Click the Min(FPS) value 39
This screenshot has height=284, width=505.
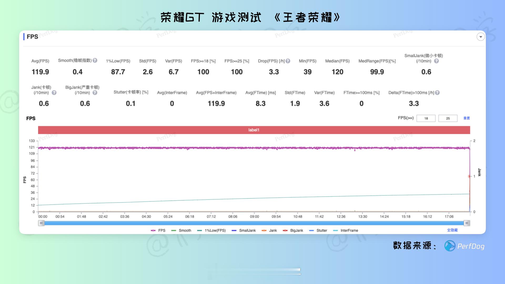(x=307, y=72)
